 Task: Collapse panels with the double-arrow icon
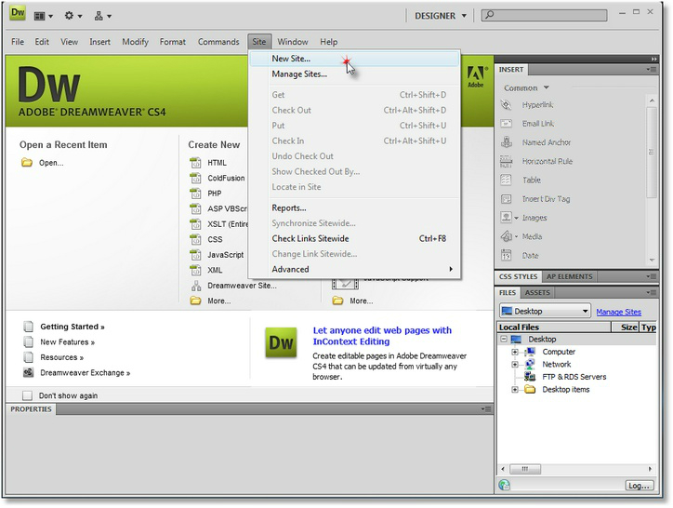(653, 59)
